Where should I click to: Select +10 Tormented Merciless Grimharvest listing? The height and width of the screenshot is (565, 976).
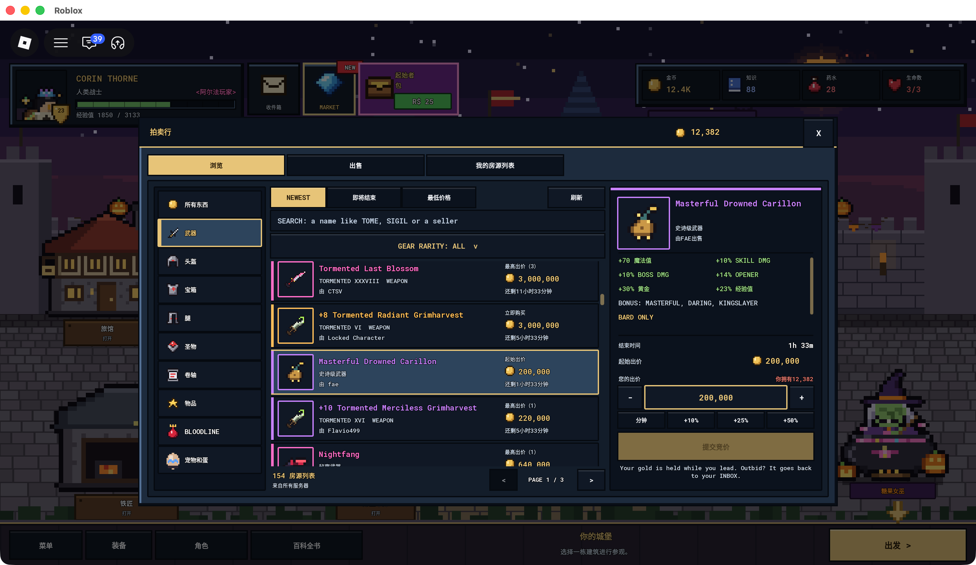(x=434, y=418)
